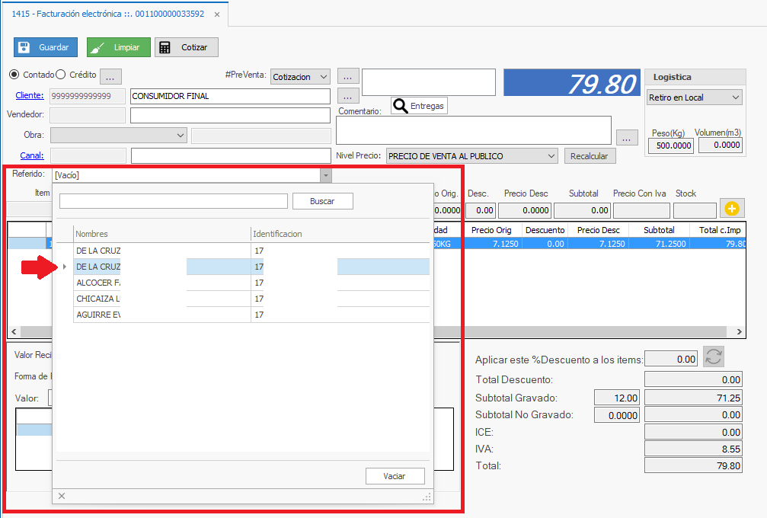Image resolution: width=767 pixels, height=518 pixels.
Task: Close the Facturación electrónica tab
Action: [218, 14]
